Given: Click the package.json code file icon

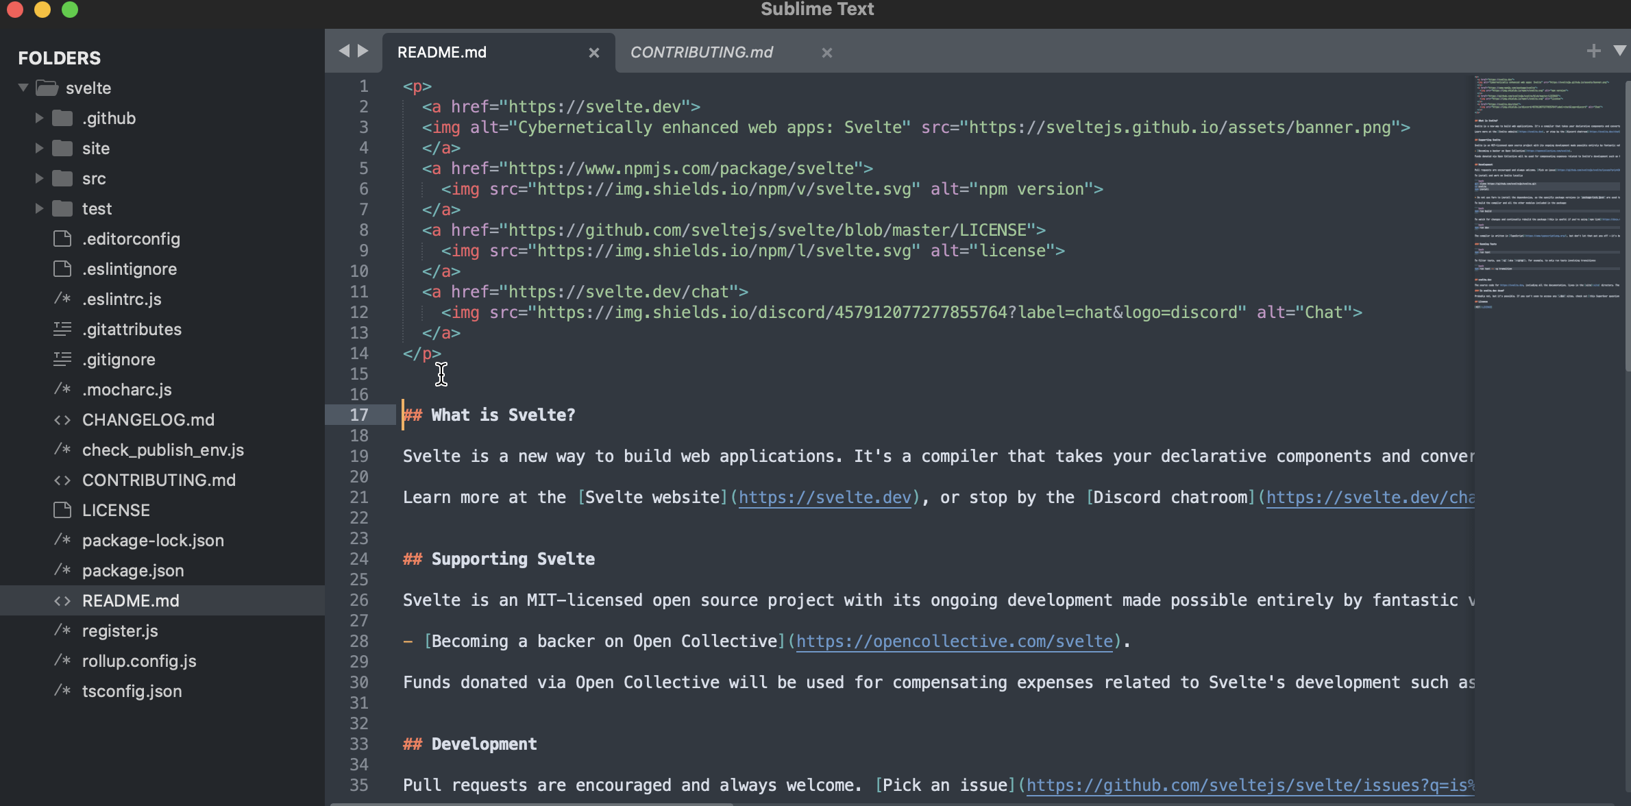Looking at the screenshot, I should [62, 570].
